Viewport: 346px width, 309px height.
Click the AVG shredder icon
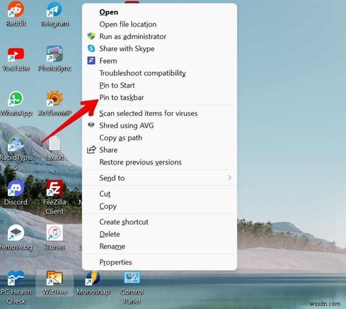click(91, 125)
